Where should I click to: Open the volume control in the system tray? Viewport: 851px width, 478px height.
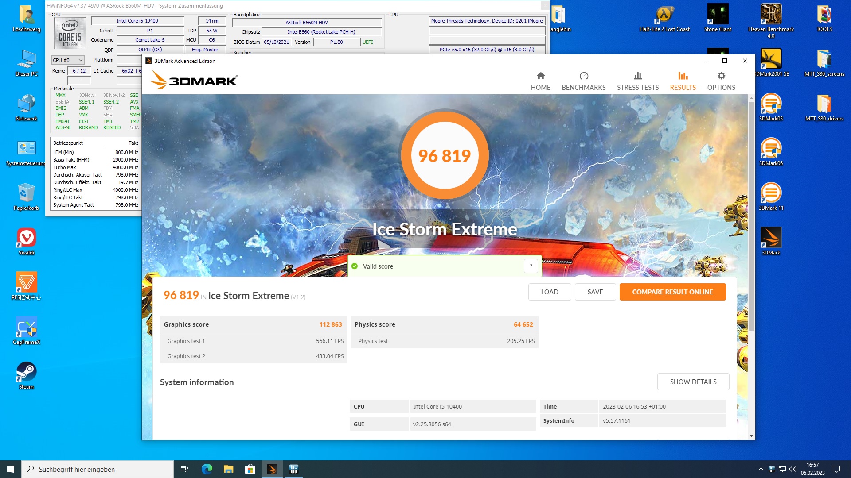point(792,469)
